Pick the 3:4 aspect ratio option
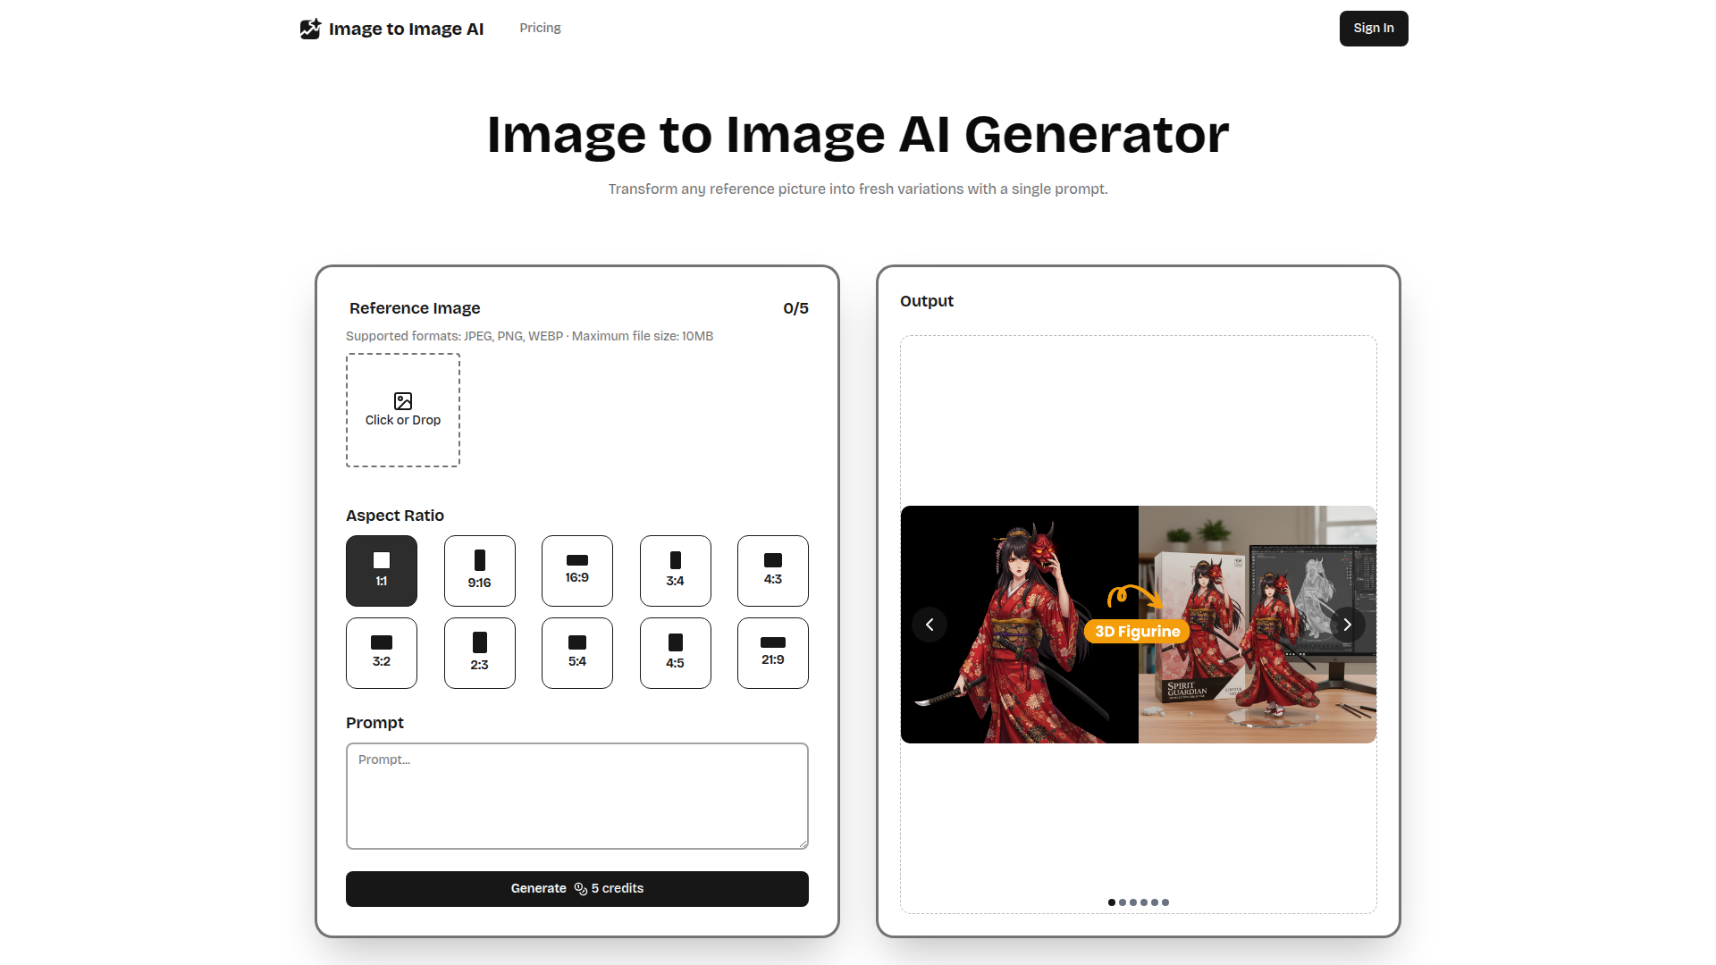 pyautogui.click(x=676, y=571)
